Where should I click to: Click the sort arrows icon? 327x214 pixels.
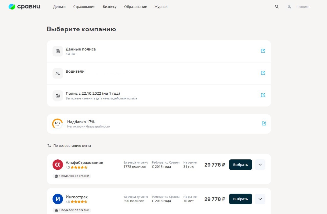[49, 146]
